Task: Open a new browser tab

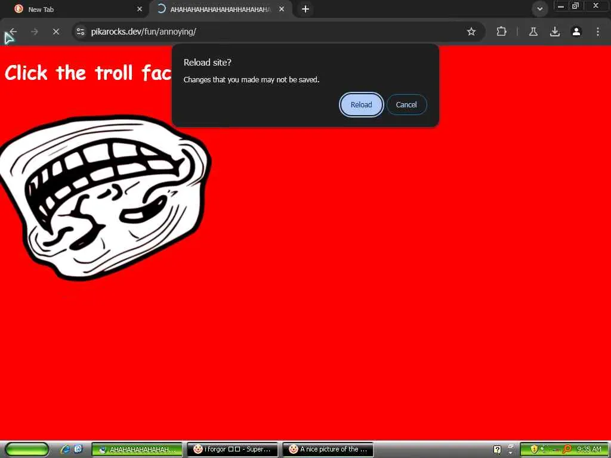Action: 305,9
